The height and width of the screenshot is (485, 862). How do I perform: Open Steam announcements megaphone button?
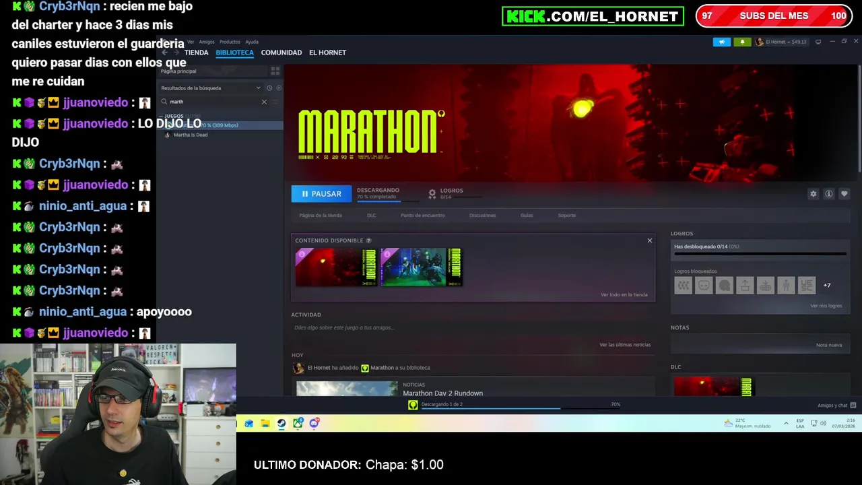coord(721,42)
